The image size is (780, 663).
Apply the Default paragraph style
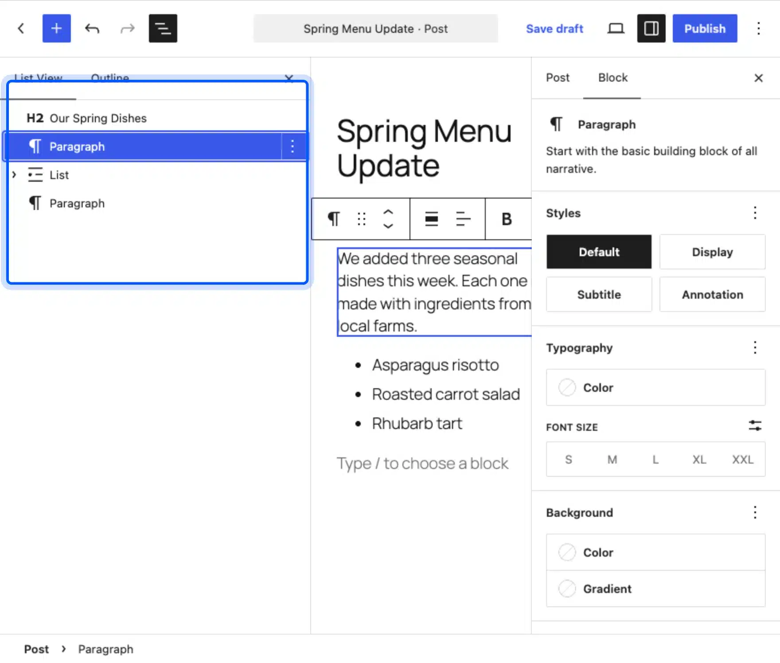pyautogui.click(x=599, y=252)
